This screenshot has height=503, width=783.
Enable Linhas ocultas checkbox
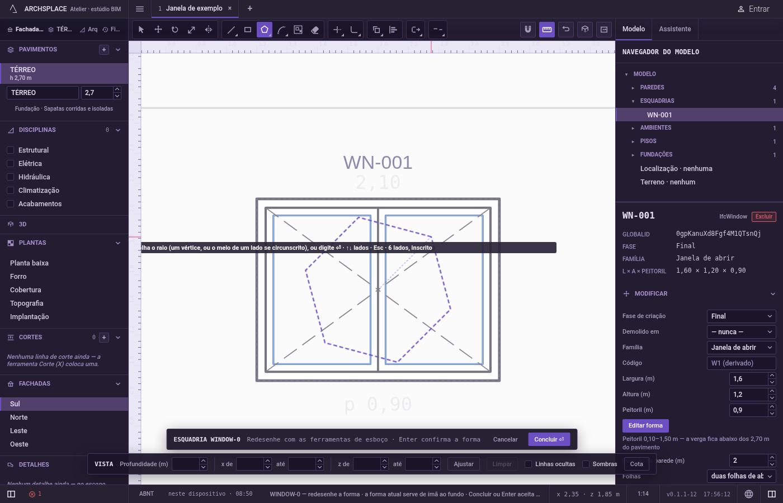[528, 464]
